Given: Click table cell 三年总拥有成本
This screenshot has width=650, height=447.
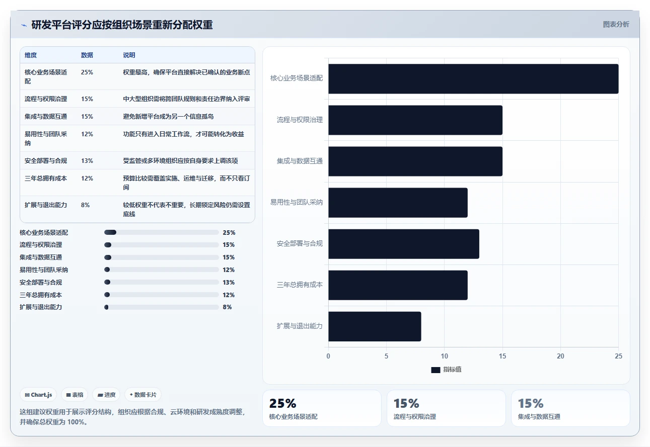Looking at the screenshot, I should point(46,178).
